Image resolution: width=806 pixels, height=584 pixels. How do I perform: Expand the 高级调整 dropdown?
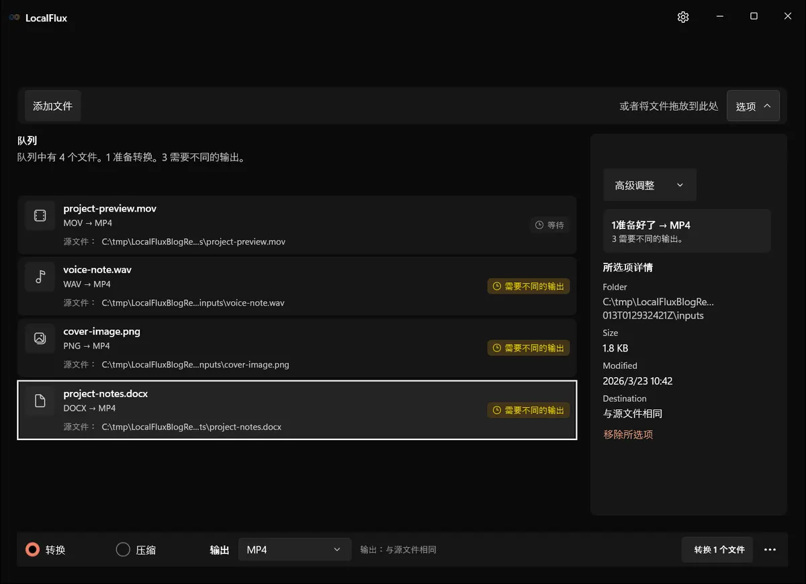tap(650, 185)
